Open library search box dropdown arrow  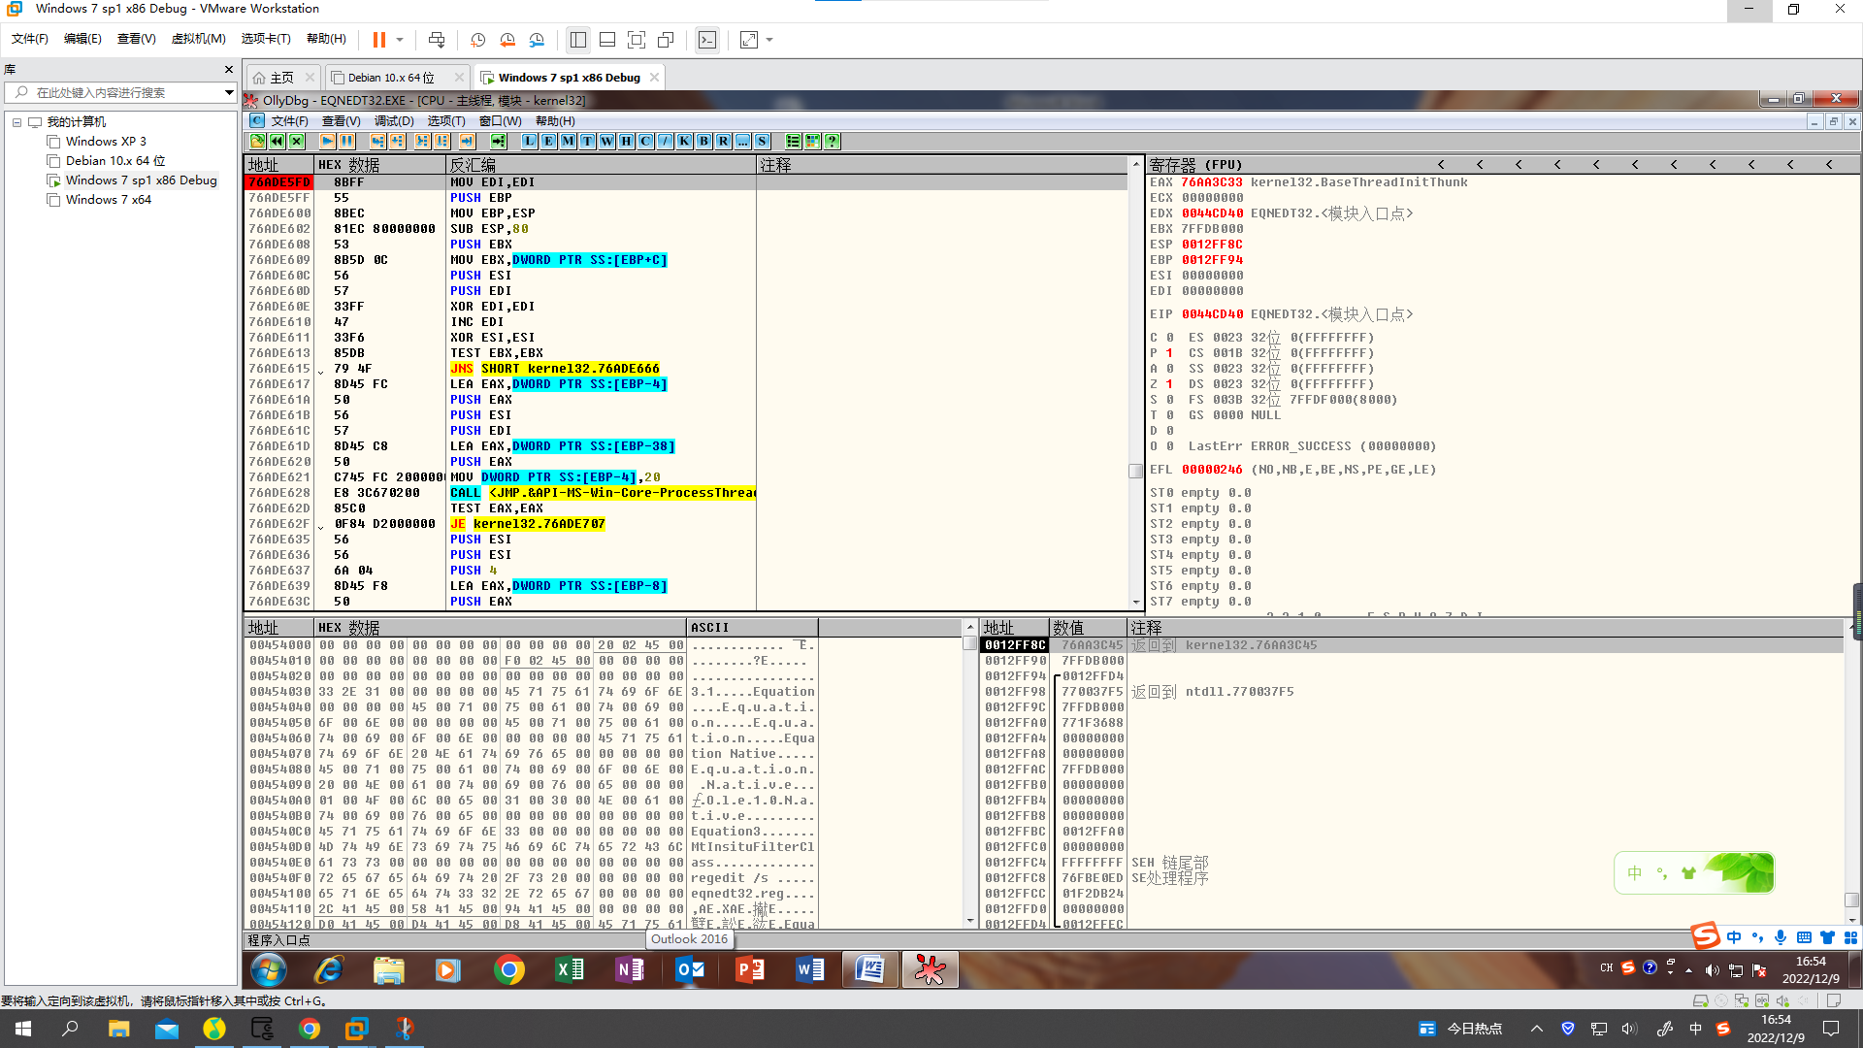click(229, 92)
